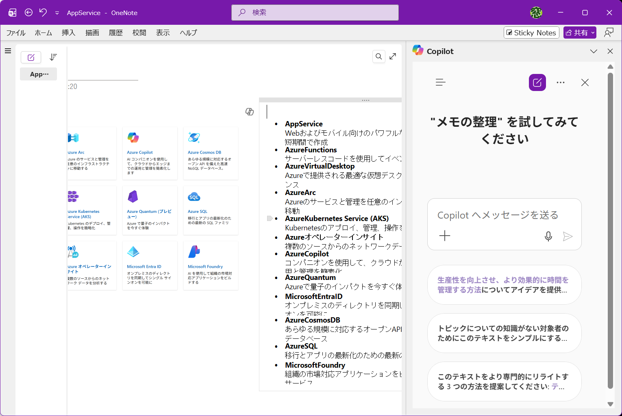Open in-page search with the magnifier icon
Image resolution: width=622 pixels, height=416 pixels.
(x=378, y=56)
